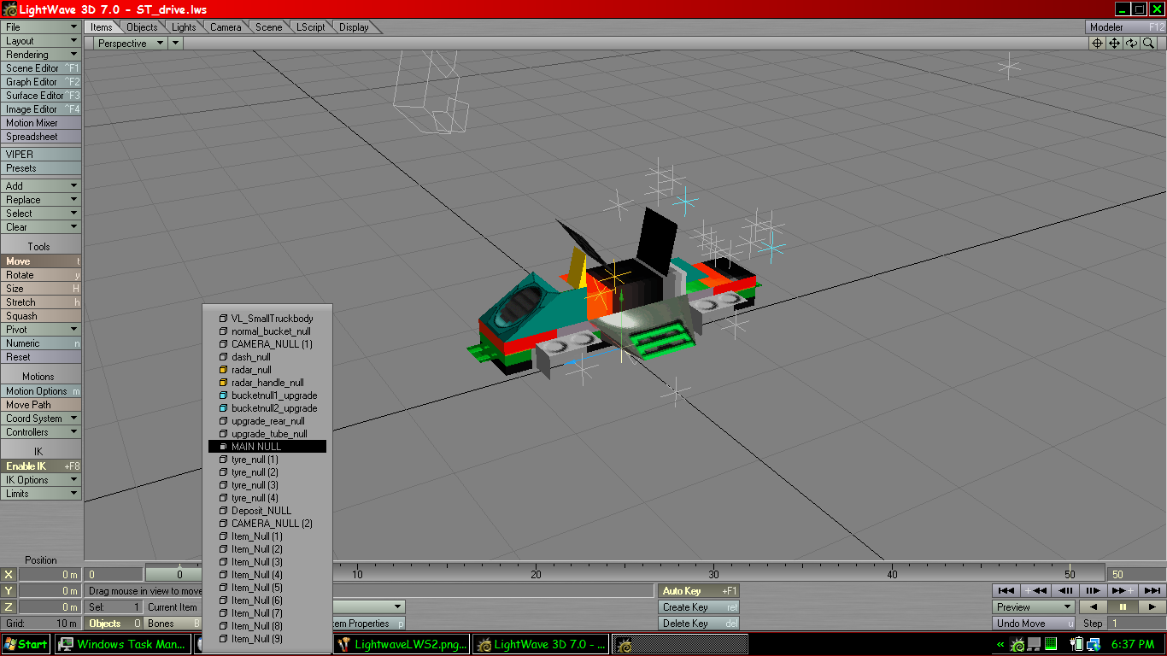Viewport: 1167px width, 656px height.
Task: Click the viewport center-on-item crosshair icon
Action: [x=1098, y=43]
